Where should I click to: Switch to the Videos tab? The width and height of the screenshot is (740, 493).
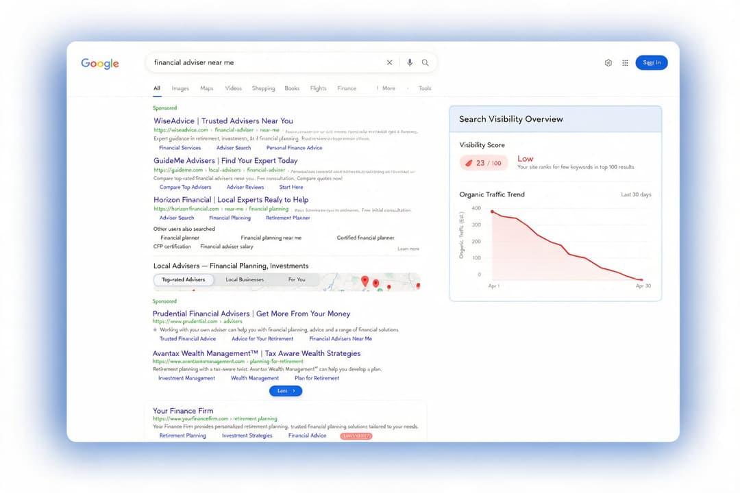point(233,88)
